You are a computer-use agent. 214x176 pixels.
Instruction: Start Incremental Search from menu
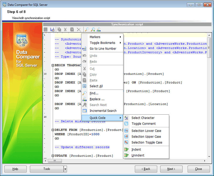point(103,111)
